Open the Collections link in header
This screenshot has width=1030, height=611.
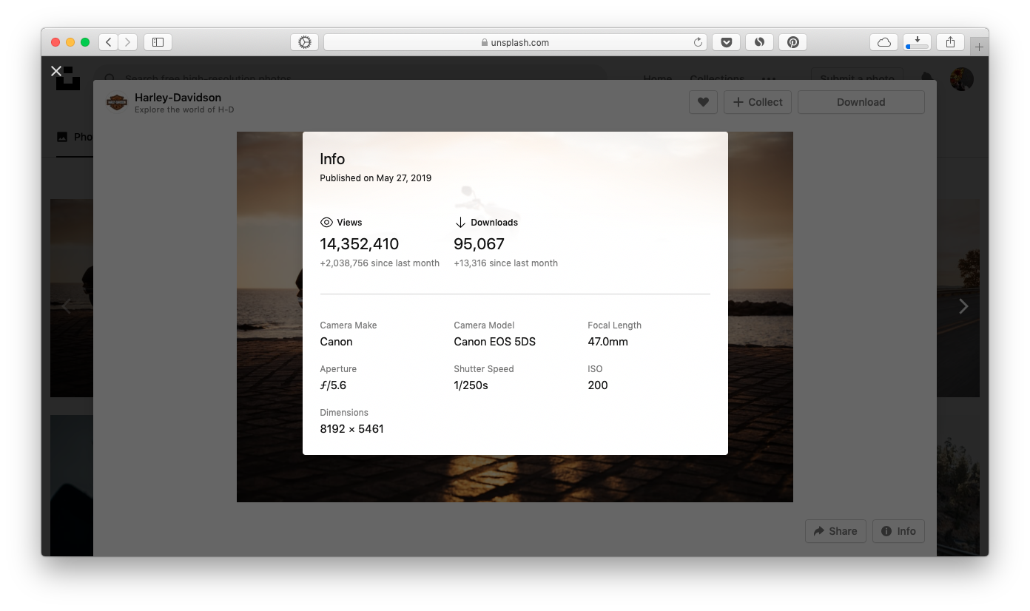click(717, 78)
